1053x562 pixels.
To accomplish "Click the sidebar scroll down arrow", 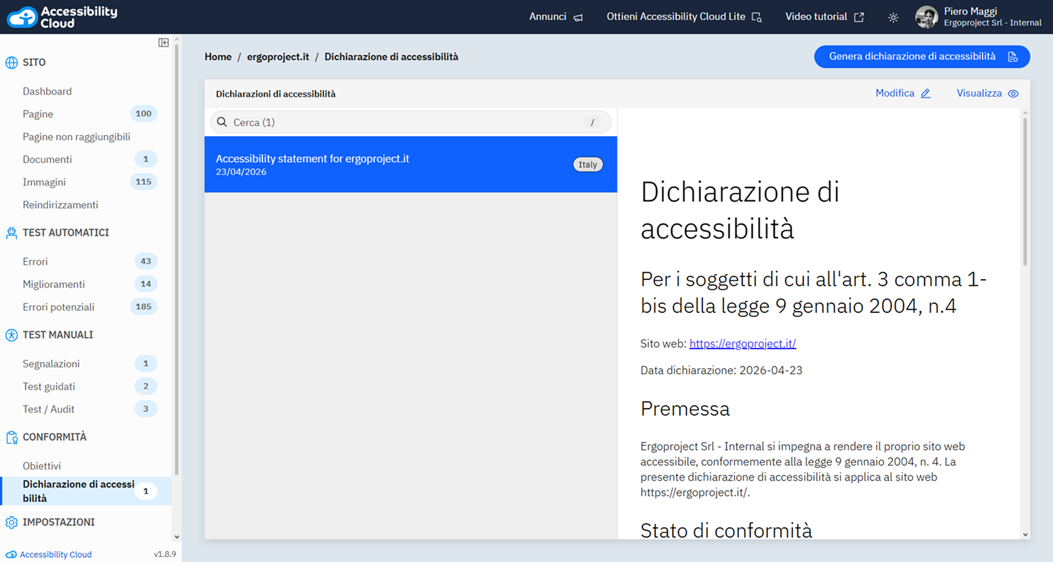I will click(176, 537).
